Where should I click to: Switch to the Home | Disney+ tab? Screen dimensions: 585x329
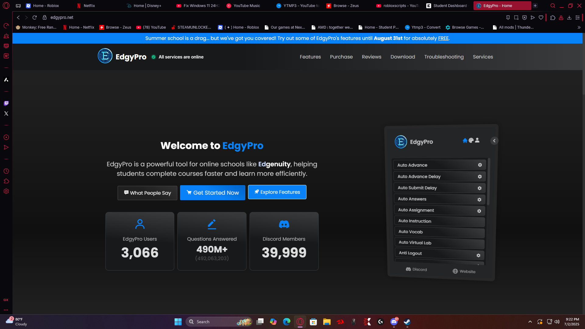(147, 5)
